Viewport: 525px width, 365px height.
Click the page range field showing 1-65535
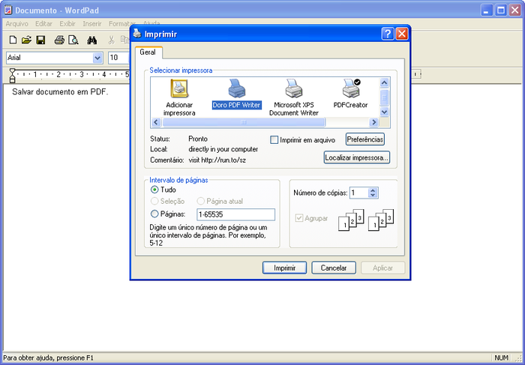(x=236, y=214)
